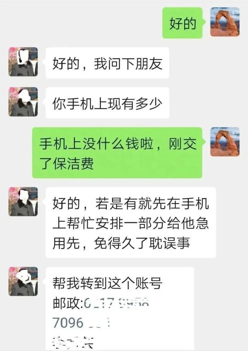
Task: Open the arch avatar next to 手机上没什么钱啦 message
Action: (225, 142)
